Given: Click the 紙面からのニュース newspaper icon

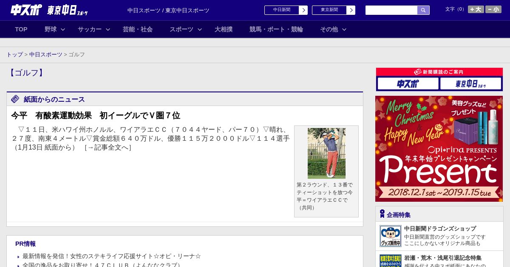Looking at the screenshot, I should 15,99.
